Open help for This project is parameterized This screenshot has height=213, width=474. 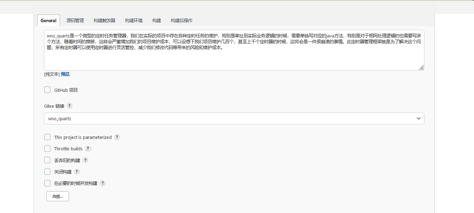tap(117, 137)
